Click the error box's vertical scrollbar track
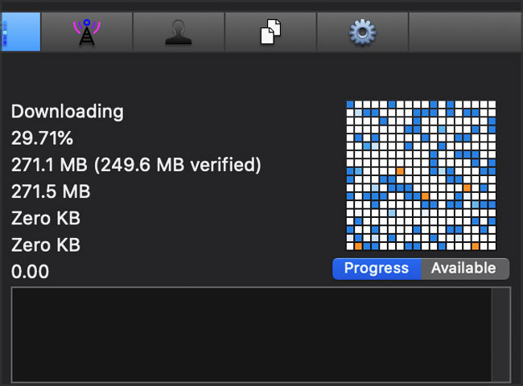The width and height of the screenshot is (523, 386). (x=500, y=335)
